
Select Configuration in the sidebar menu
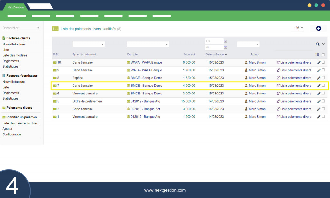coord(12,134)
